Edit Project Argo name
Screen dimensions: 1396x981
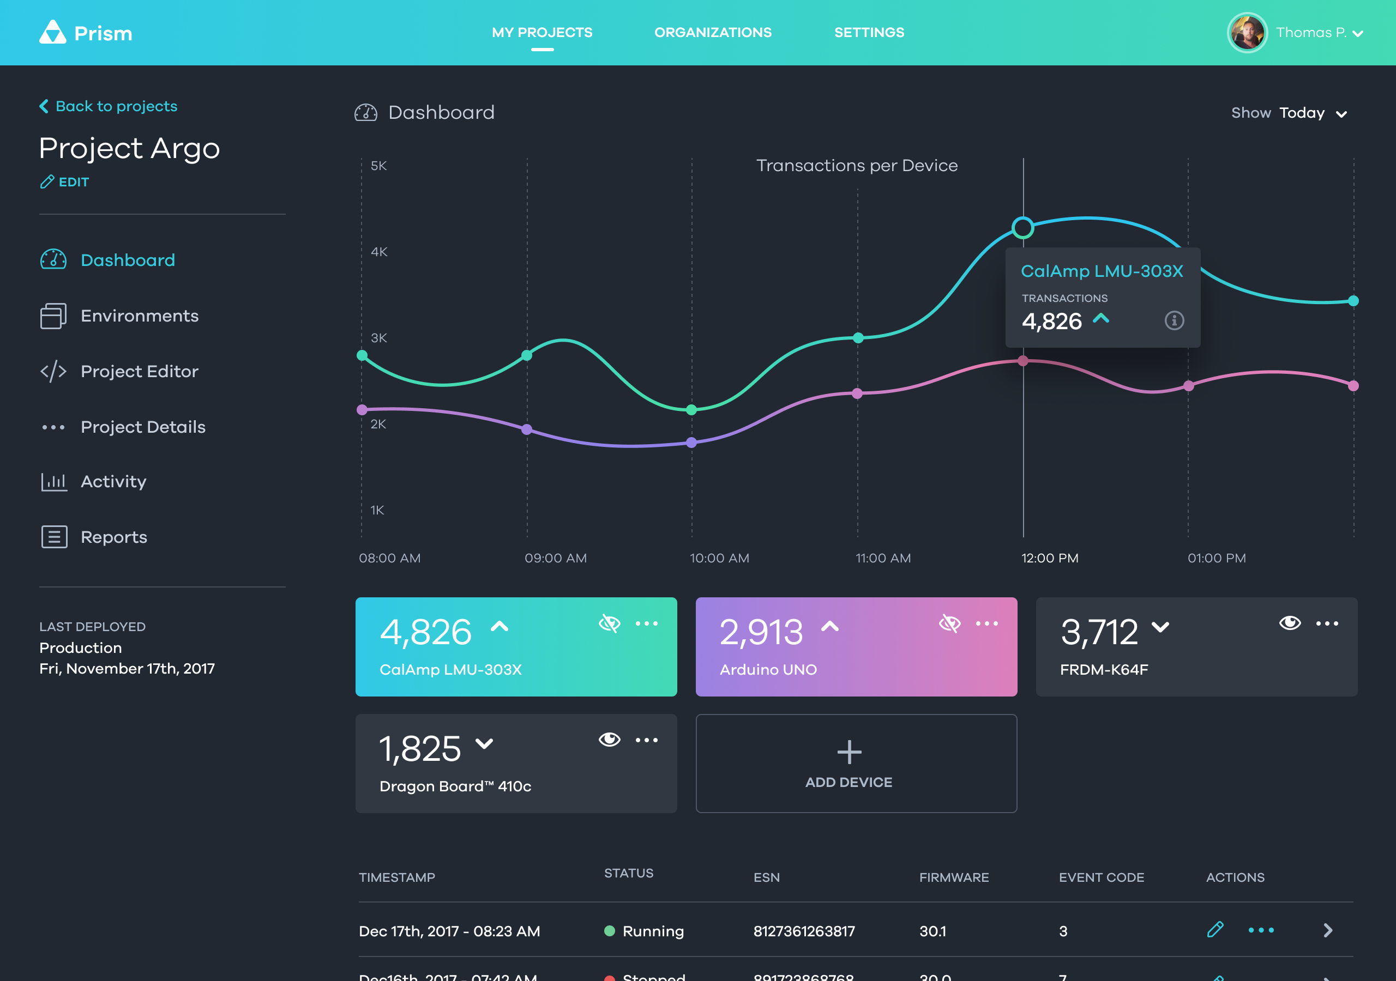[64, 181]
